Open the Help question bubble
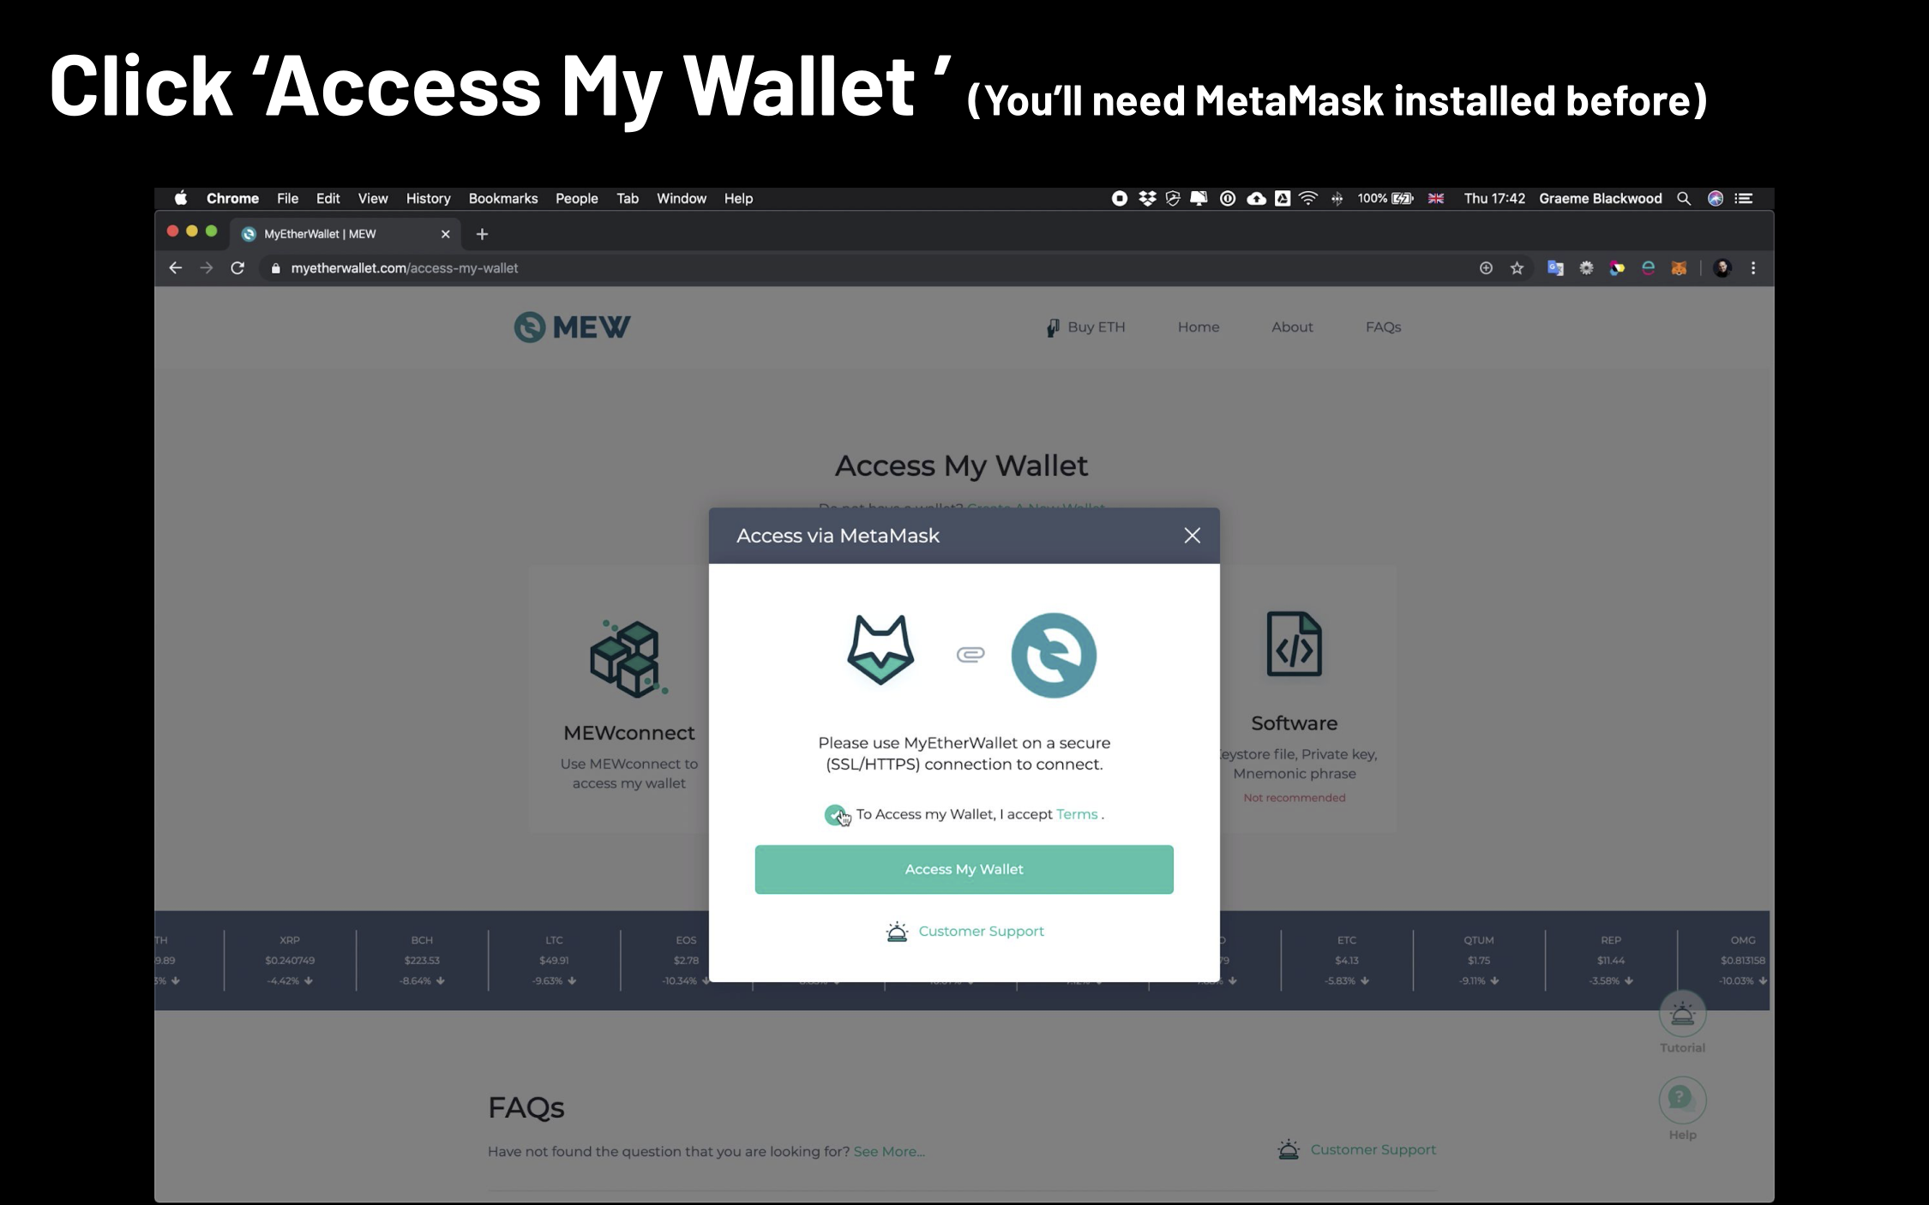Screen dimensions: 1929x1205 [1682, 1100]
